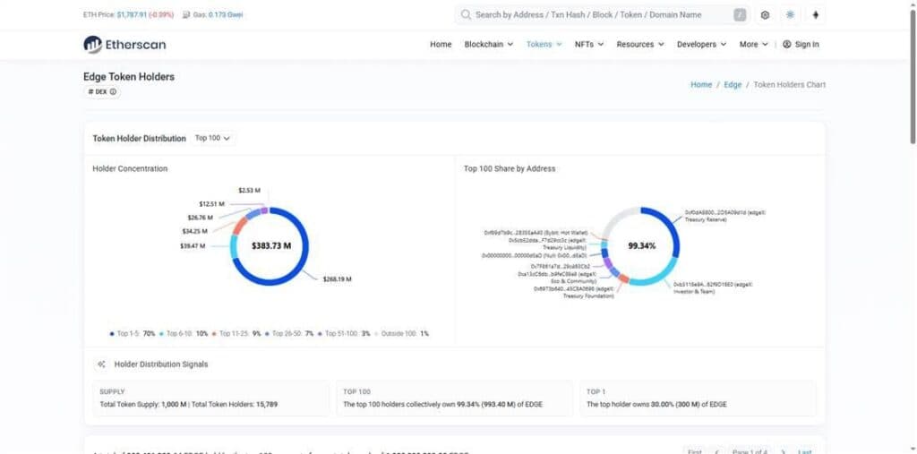Click the Null 0x00...dEaD address label

534,256
